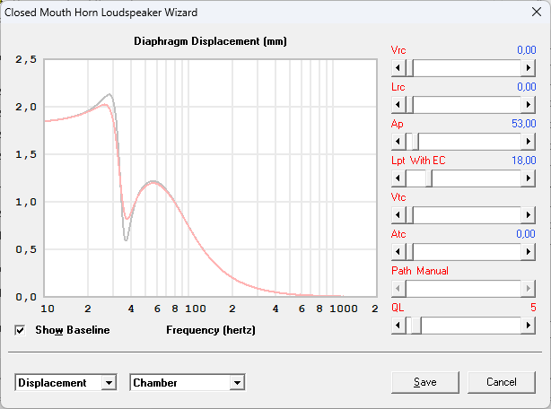The height and width of the screenshot is (409, 551).
Task: Click the Diaphragm Displacement chart title
Action: pos(210,41)
